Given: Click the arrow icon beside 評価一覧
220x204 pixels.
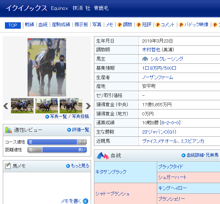Looking at the screenshot, I should tap(69, 130).
